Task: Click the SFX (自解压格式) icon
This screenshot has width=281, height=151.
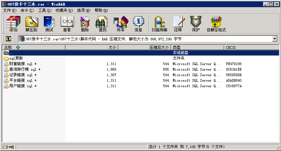Action: [x=216, y=24]
